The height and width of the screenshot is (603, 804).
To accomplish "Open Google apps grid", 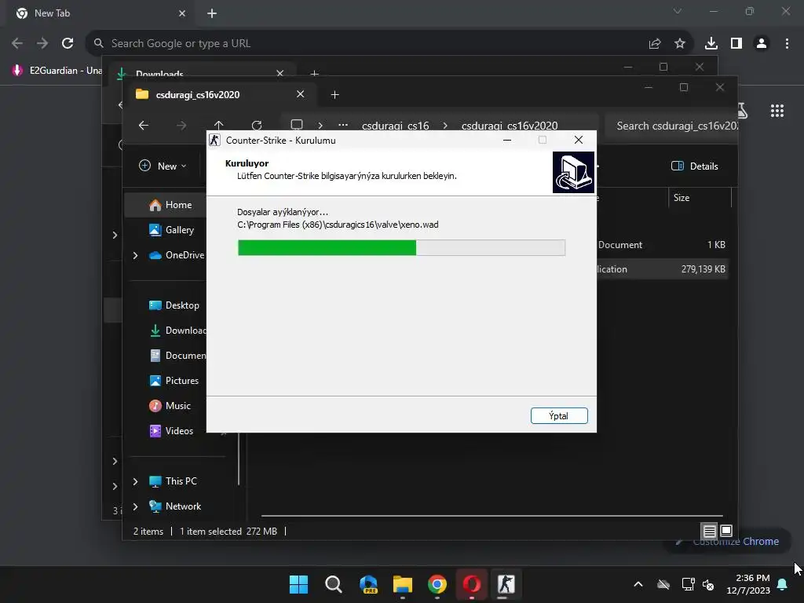I will point(777,111).
